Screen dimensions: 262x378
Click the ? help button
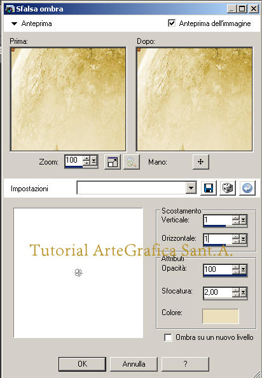point(185,364)
